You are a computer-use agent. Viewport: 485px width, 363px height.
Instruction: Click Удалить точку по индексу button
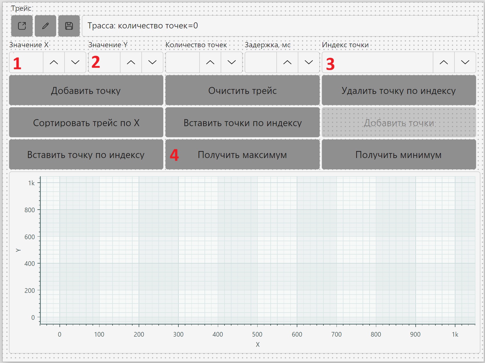click(x=399, y=90)
